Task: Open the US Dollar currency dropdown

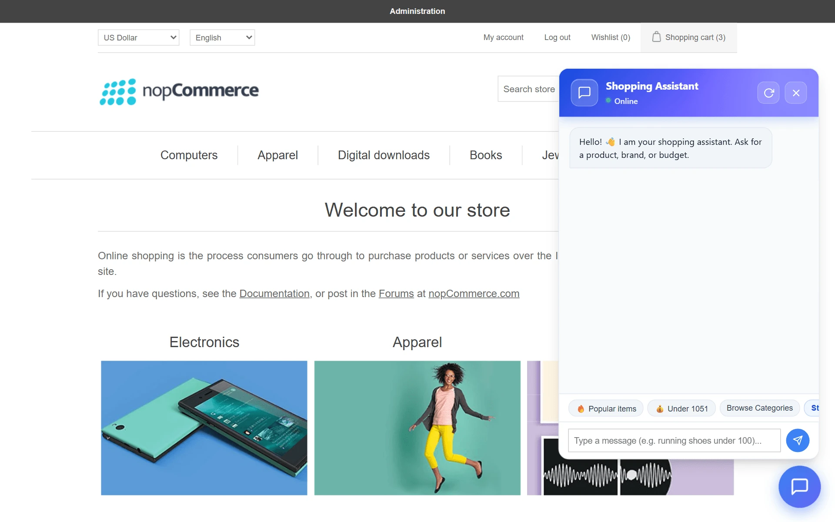Action: click(139, 37)
